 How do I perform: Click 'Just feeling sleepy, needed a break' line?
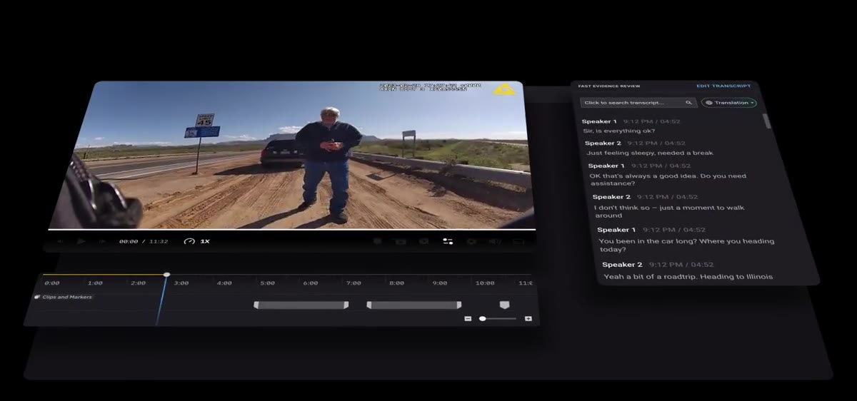click(x=650, y=153)
